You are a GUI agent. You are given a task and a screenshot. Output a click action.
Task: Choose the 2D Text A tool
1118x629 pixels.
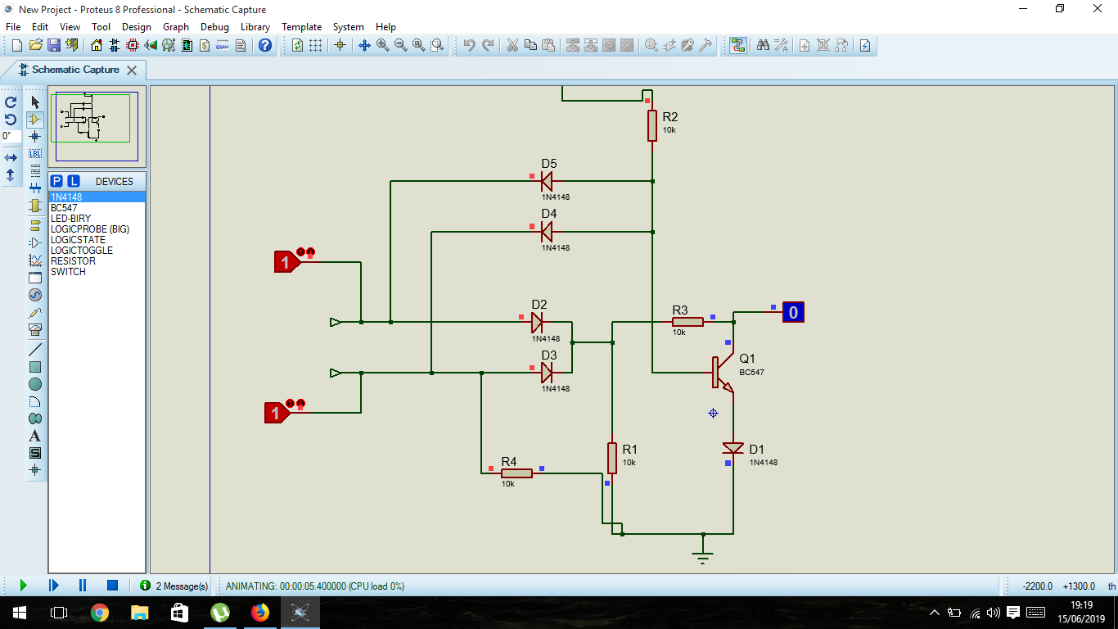click(x=35, y=436)
